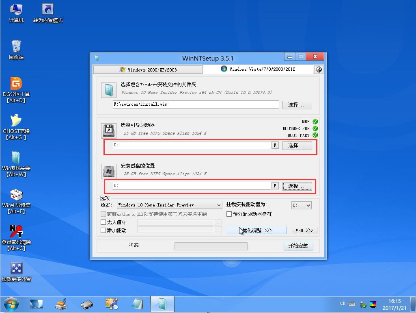Enable the 无人值守 checkbox
This screenshot has width=416, height=313.
click(103, 222)
